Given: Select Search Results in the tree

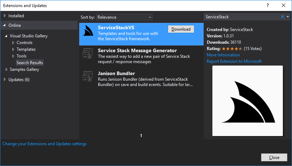Looking at the screenshot, I should (x=30, y=63).
